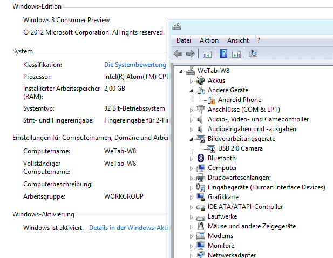Click the Druckwarteschlangen printer icon
The height and width of the screenshot is (258, 333).
point(201,178)
